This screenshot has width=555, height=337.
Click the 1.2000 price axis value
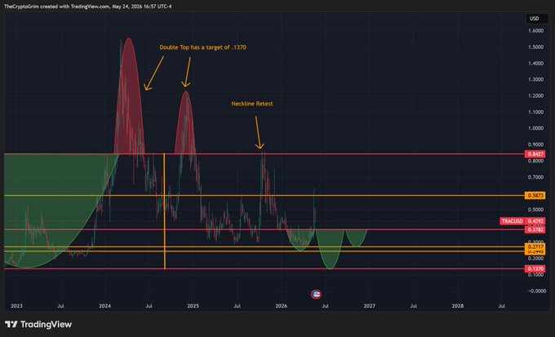click(535, 96)
